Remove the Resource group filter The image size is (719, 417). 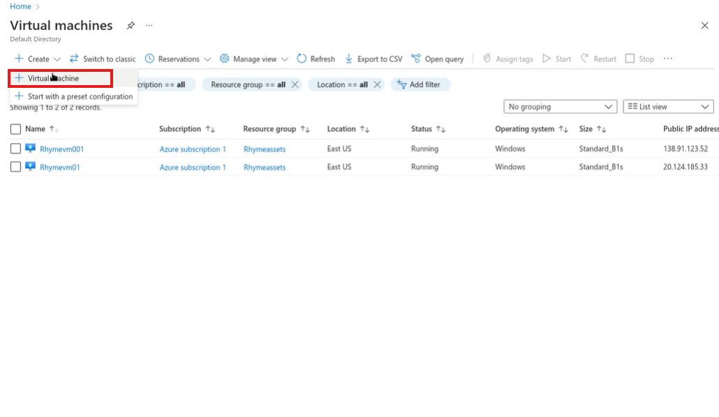[x=295, y=84]
